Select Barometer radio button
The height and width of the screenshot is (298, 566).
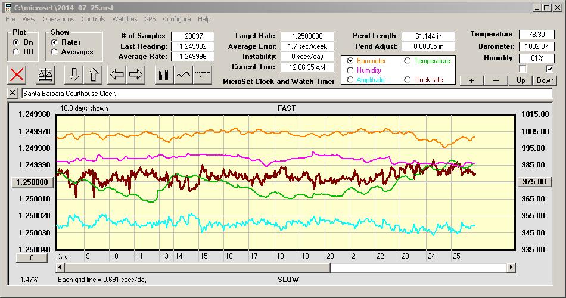350,61
